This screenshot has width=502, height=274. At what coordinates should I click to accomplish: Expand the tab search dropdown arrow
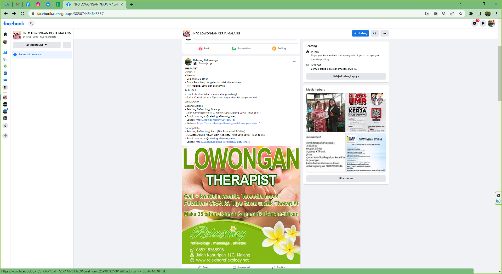[460, 4]
